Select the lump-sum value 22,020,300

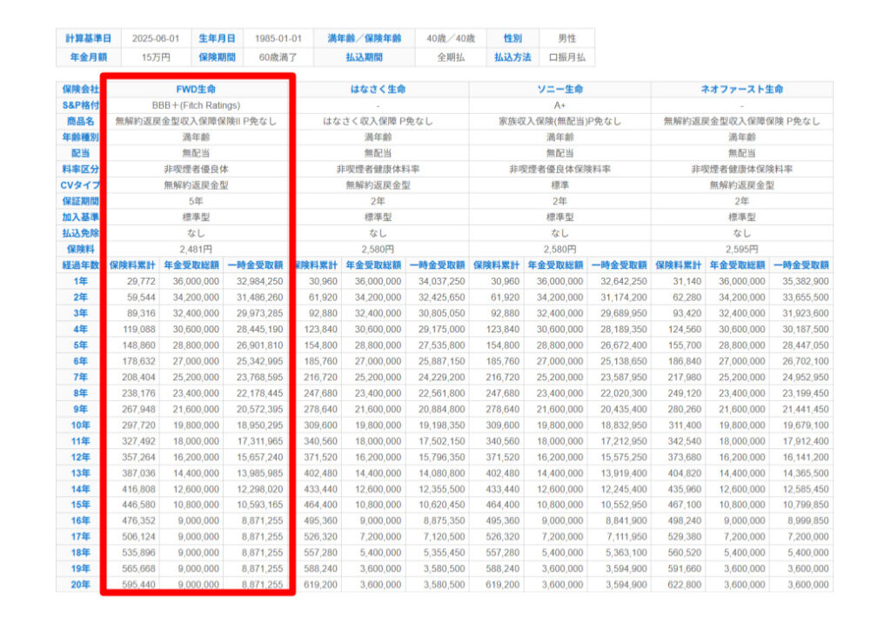pos(623,393)
